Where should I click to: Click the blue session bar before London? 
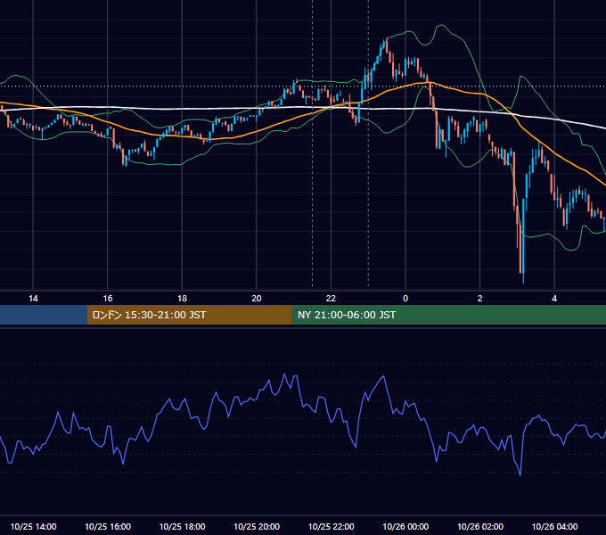[x=44, y=315]
